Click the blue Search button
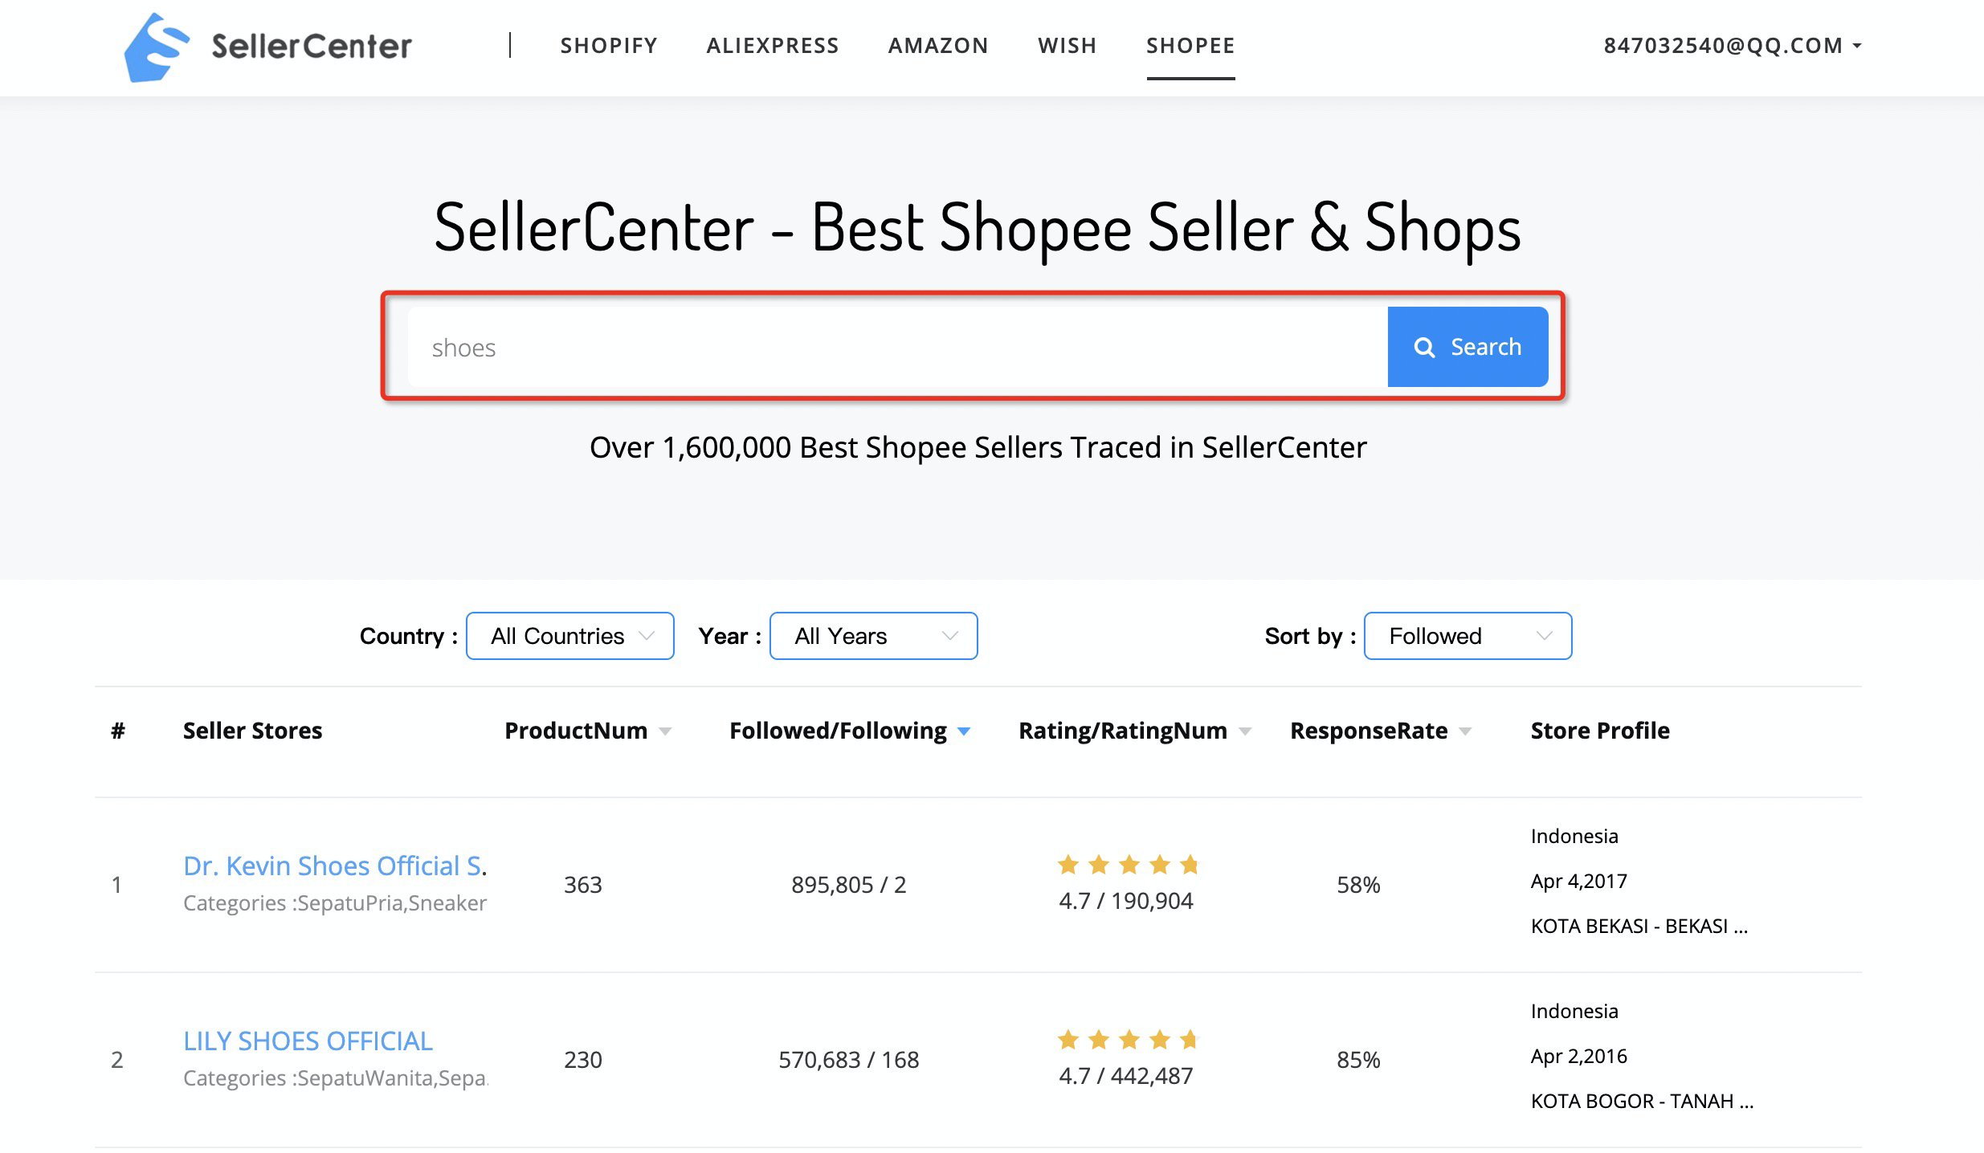Viewport: 1984px width, 1153px height. click(1468, 347)
